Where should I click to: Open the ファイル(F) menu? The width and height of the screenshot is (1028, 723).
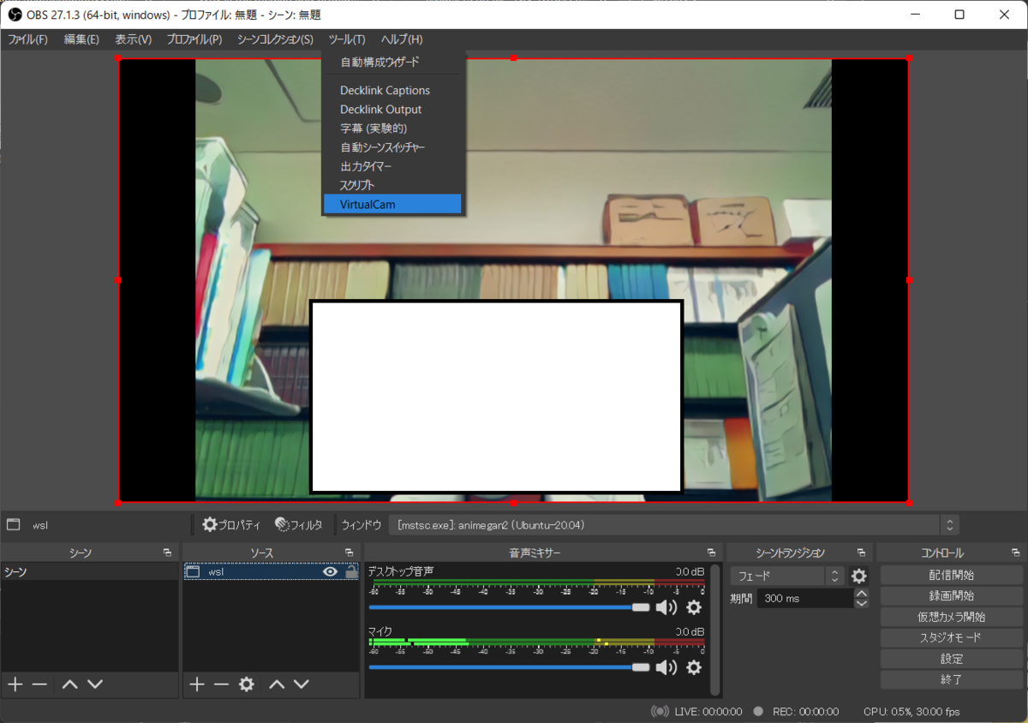coord(27,39)
